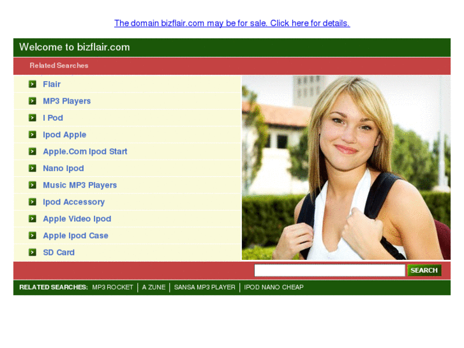Click the arrow icon beside Apple.Com Ipod Start
The height and width of the screenshot is (348, 464).
click(x=33, y=151)
